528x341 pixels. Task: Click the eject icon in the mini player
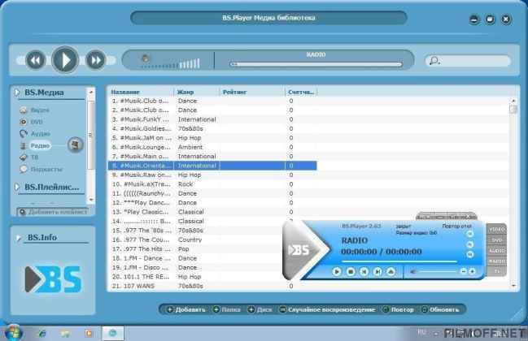click(x=391, y=271)
